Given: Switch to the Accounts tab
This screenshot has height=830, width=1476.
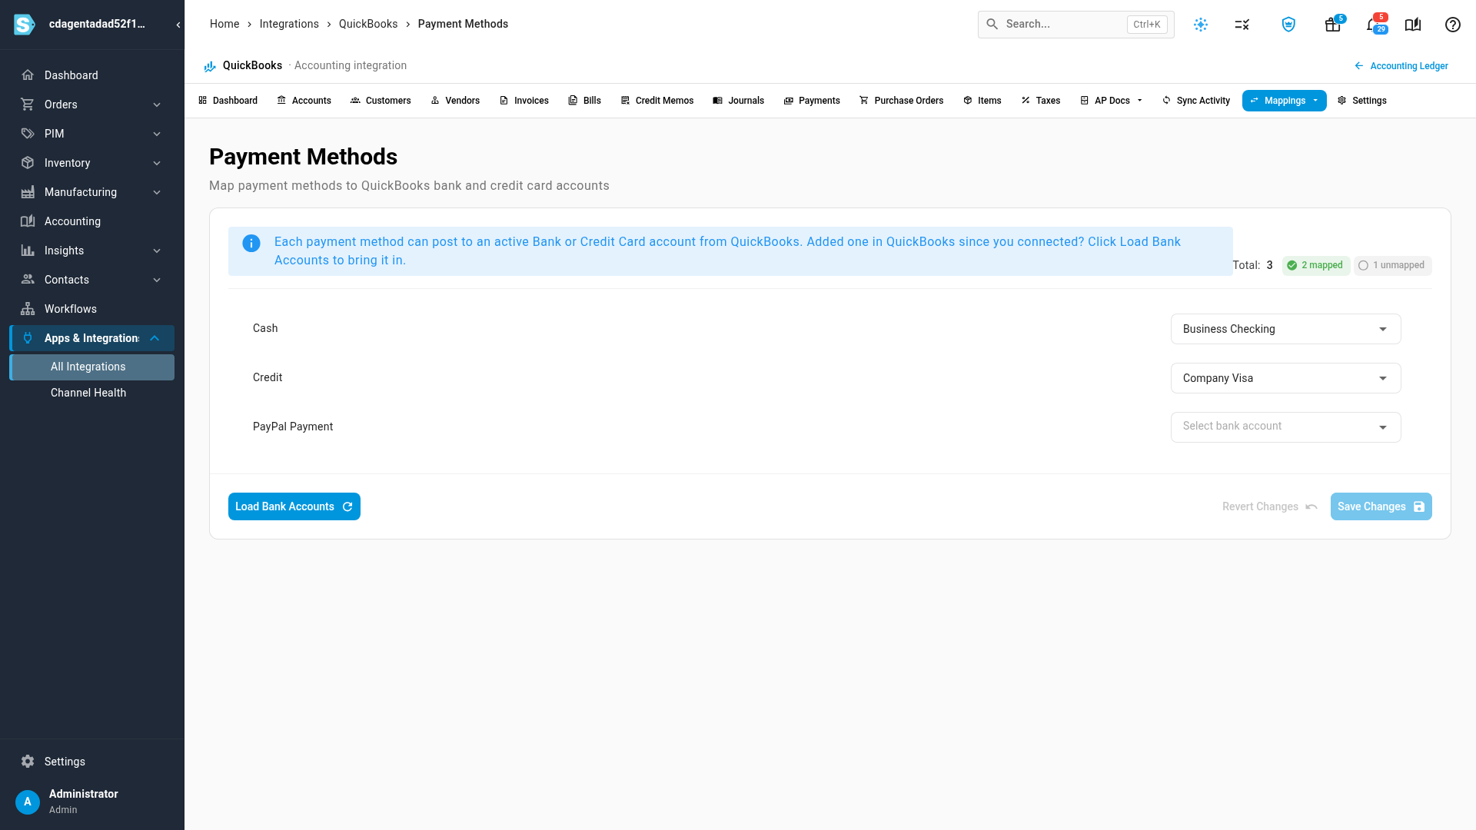Looking at the screenshot, I should point(304,101).
